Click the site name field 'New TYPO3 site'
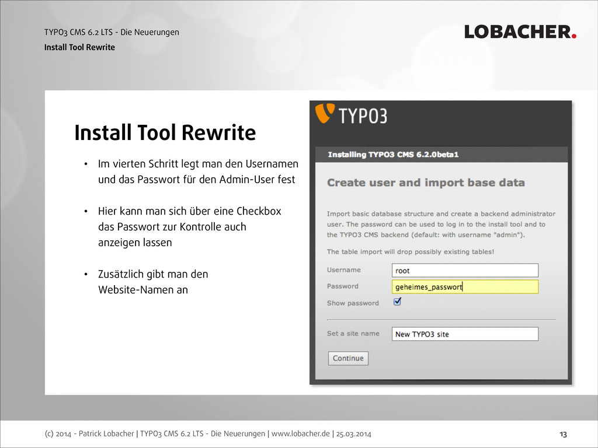Screen dimensions: 598x448 click(465, 334)
